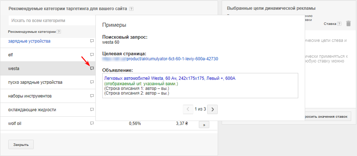
Task: Select охлаждающие жидкости category row
Action: [48, 109]
